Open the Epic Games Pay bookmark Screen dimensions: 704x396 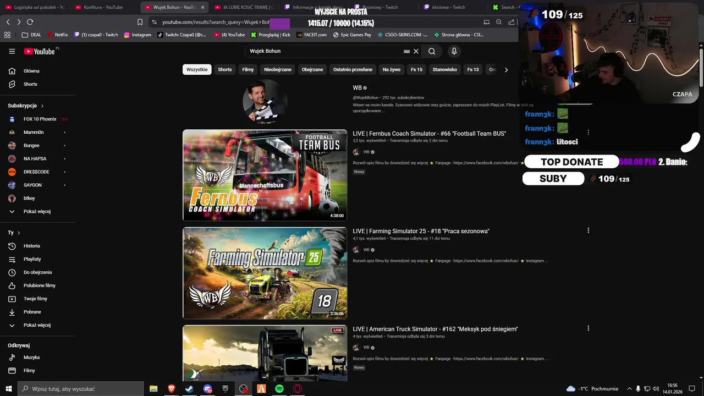point(352,35)
